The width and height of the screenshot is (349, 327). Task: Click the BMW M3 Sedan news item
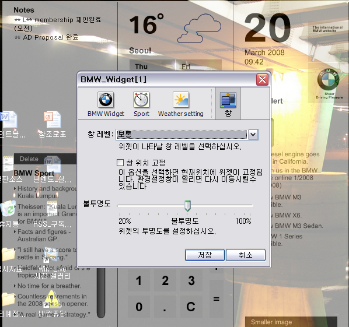coord(296,226)
